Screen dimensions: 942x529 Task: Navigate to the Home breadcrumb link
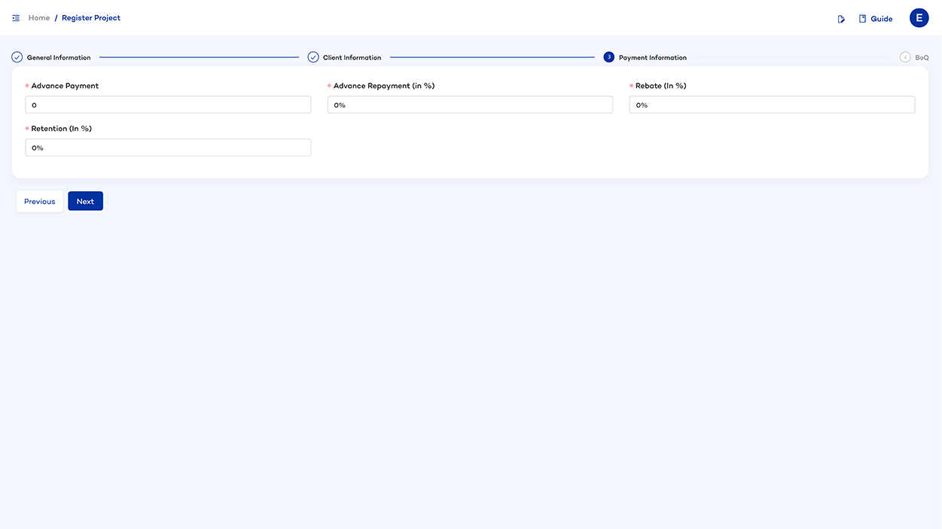click(39, 18)
